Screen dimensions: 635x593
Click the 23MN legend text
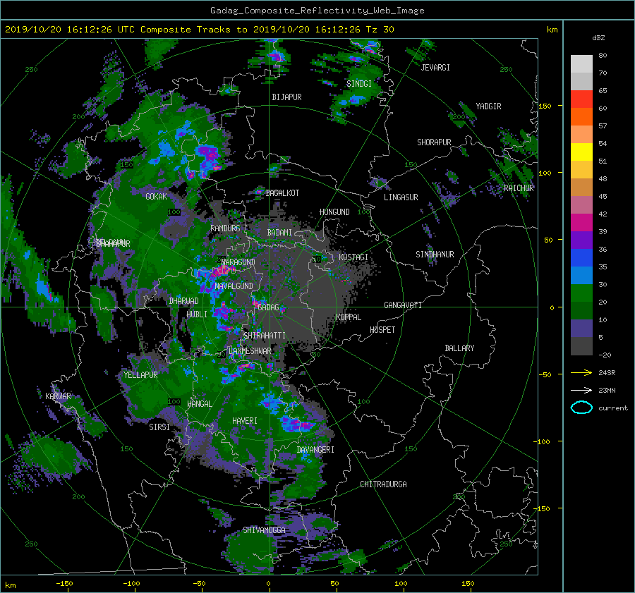pyautogui.click(x=607, y=391)
